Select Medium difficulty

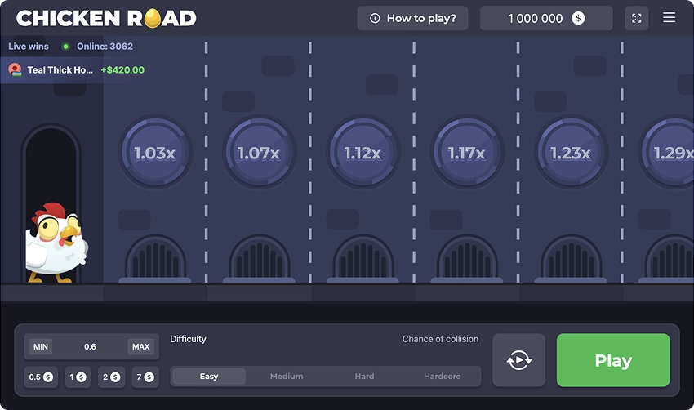point(287,377)
